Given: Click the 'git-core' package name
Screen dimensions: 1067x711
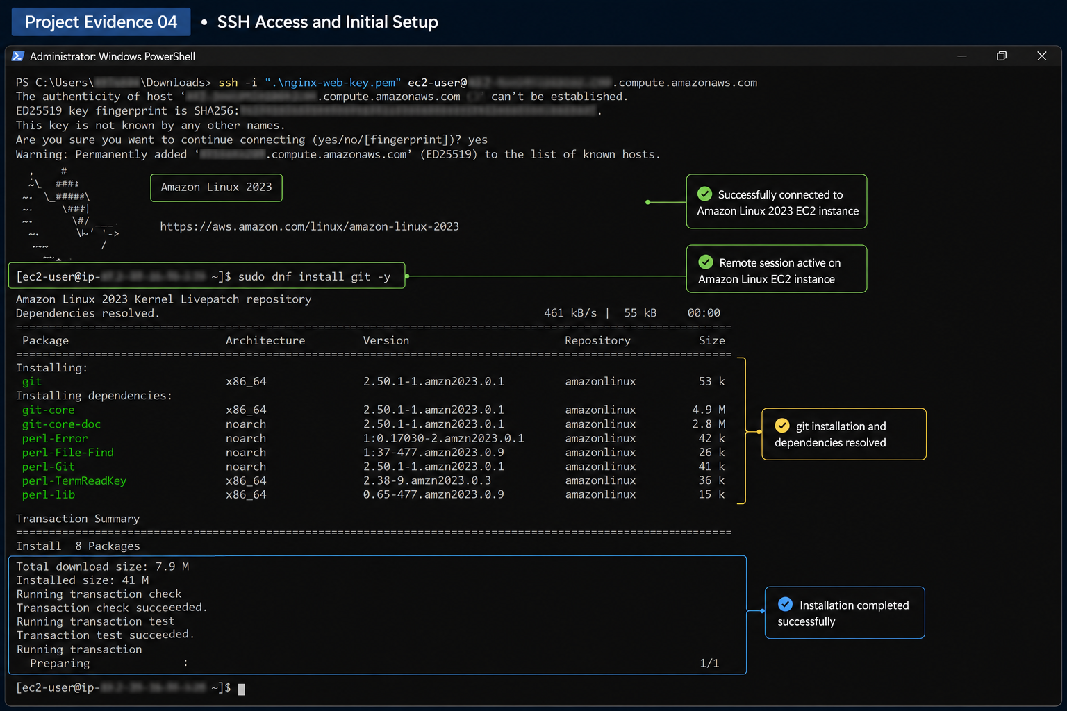Looking at the screenshot, I should (48, 410).
